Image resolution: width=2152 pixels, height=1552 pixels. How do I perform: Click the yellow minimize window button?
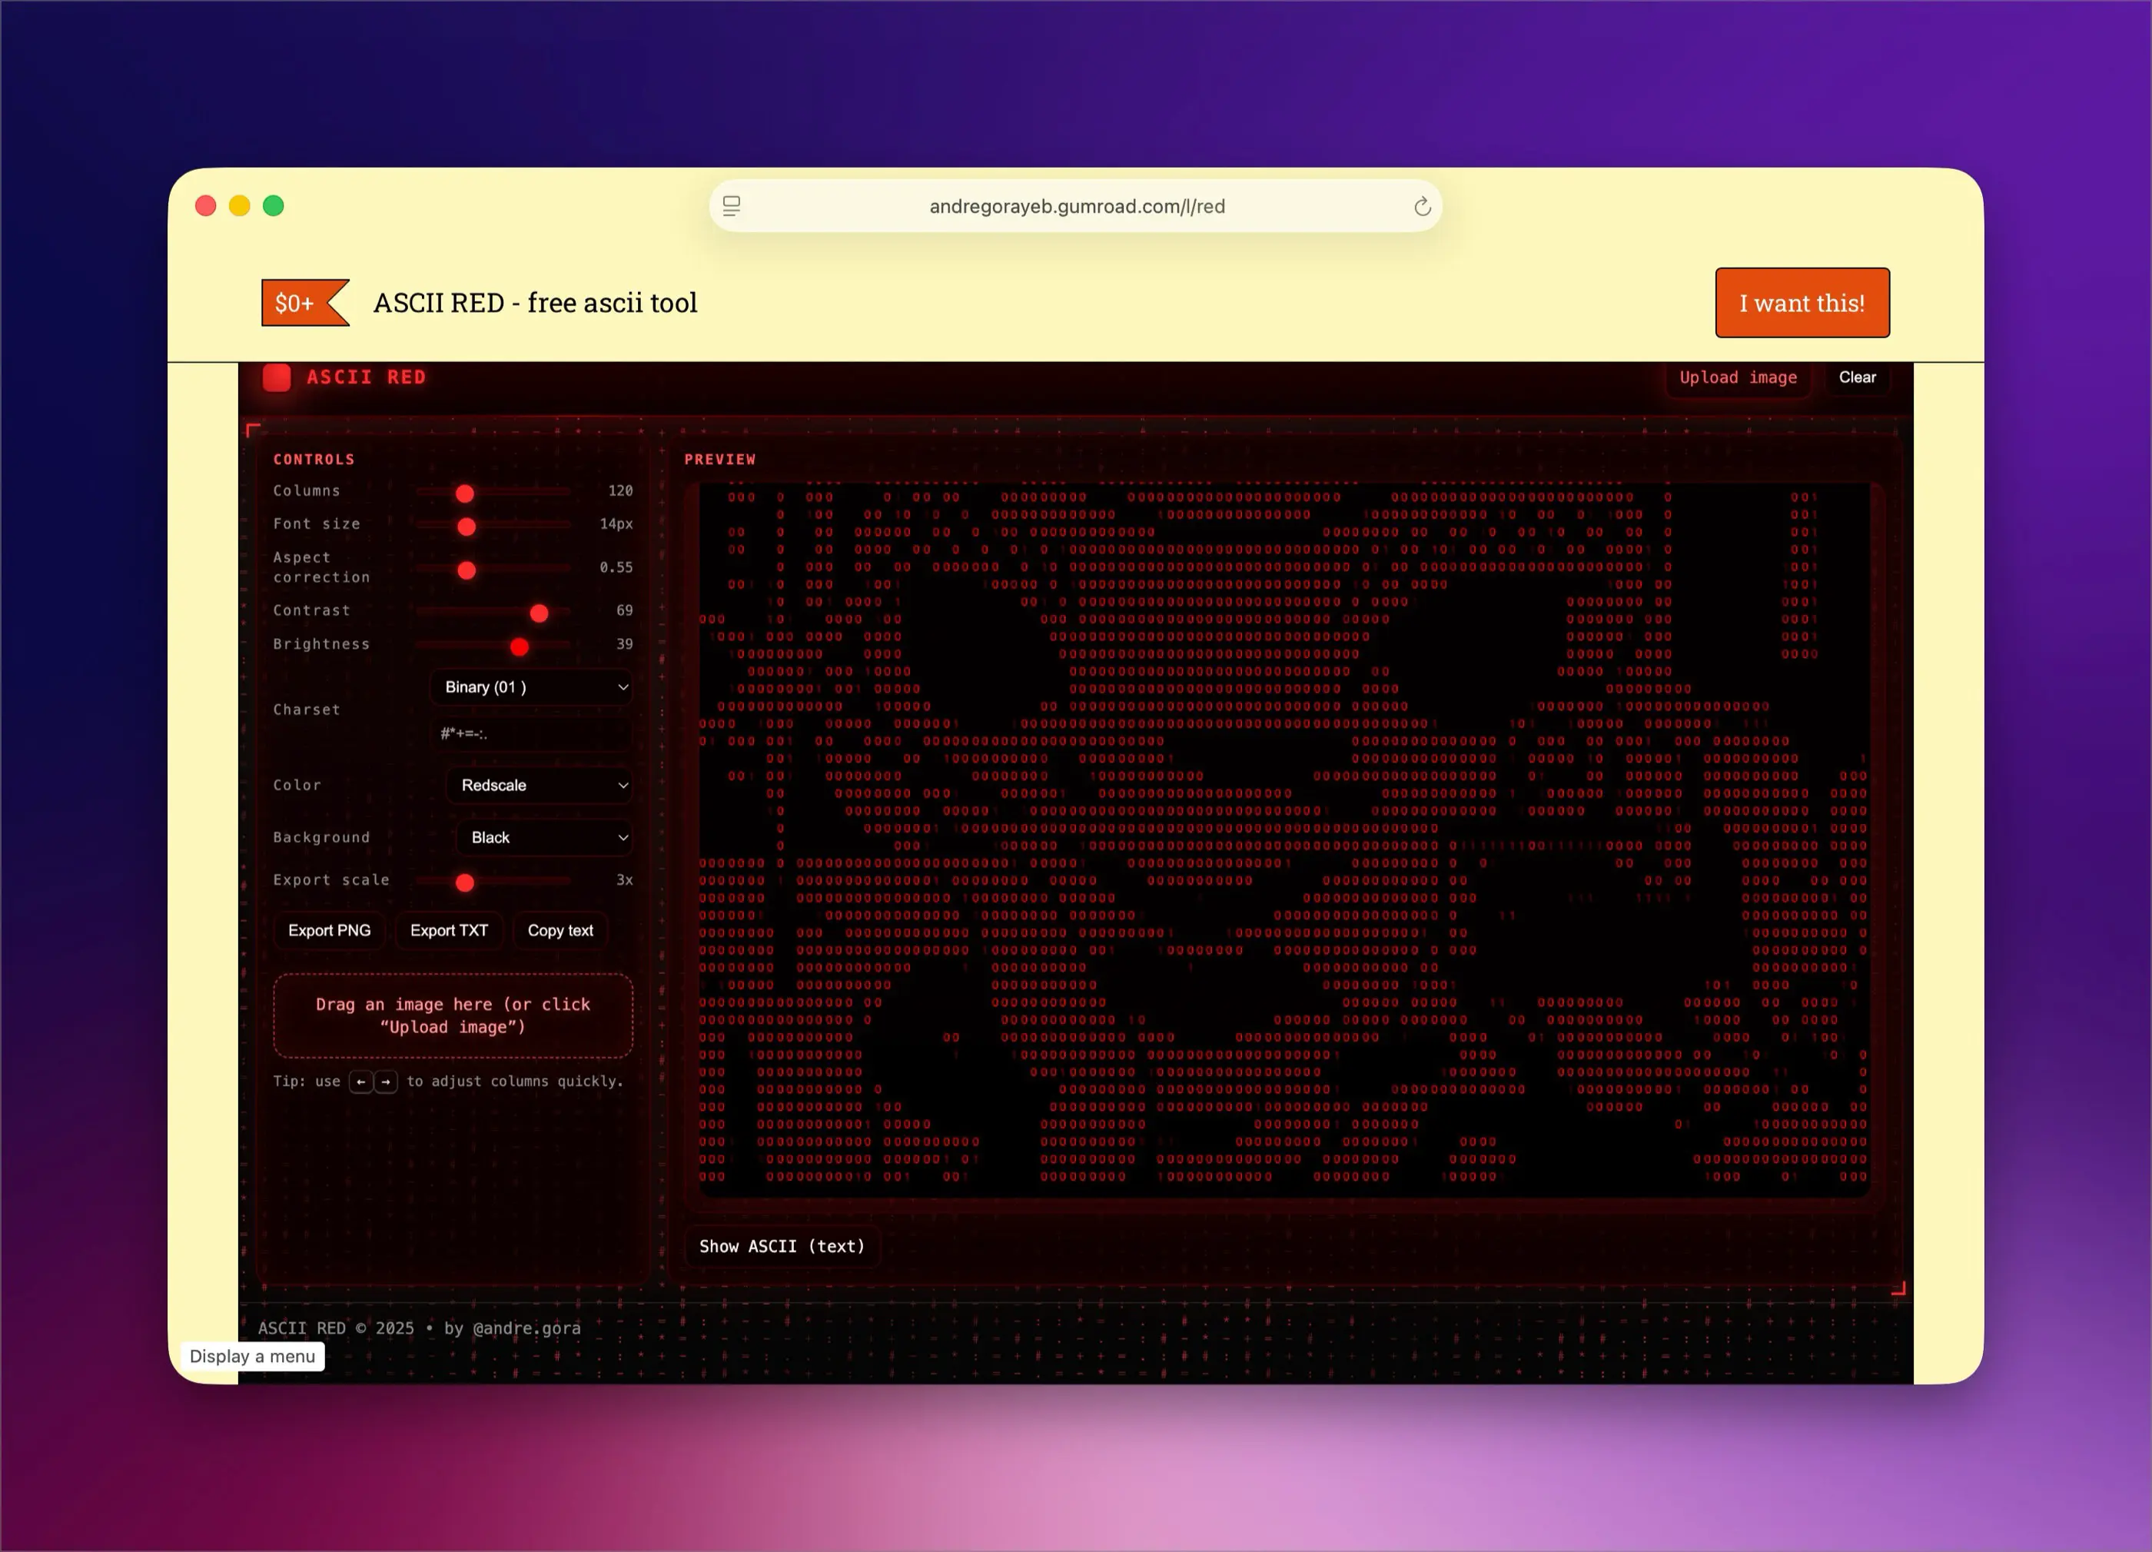(239, 206)
